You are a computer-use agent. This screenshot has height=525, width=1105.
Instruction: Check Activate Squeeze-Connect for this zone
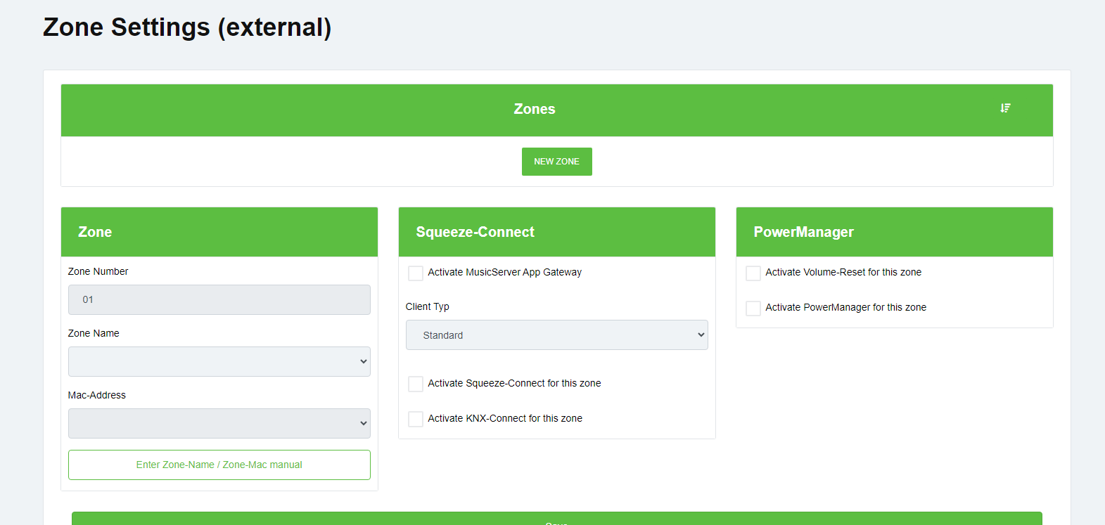coord(416,384)
